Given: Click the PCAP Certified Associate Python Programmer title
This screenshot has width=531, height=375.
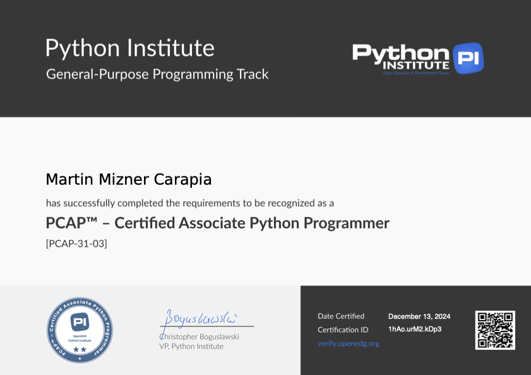Looking at the screenshot, I should [217, 223].
